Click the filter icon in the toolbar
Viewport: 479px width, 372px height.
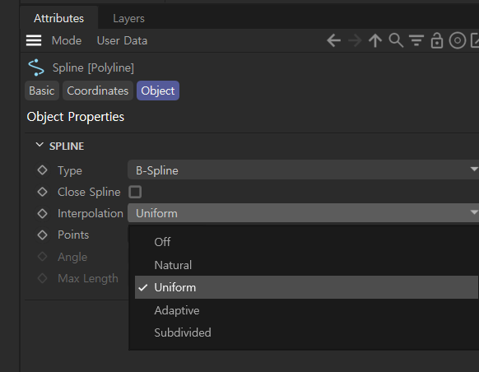pyautogui.click(x=416, y=40)
